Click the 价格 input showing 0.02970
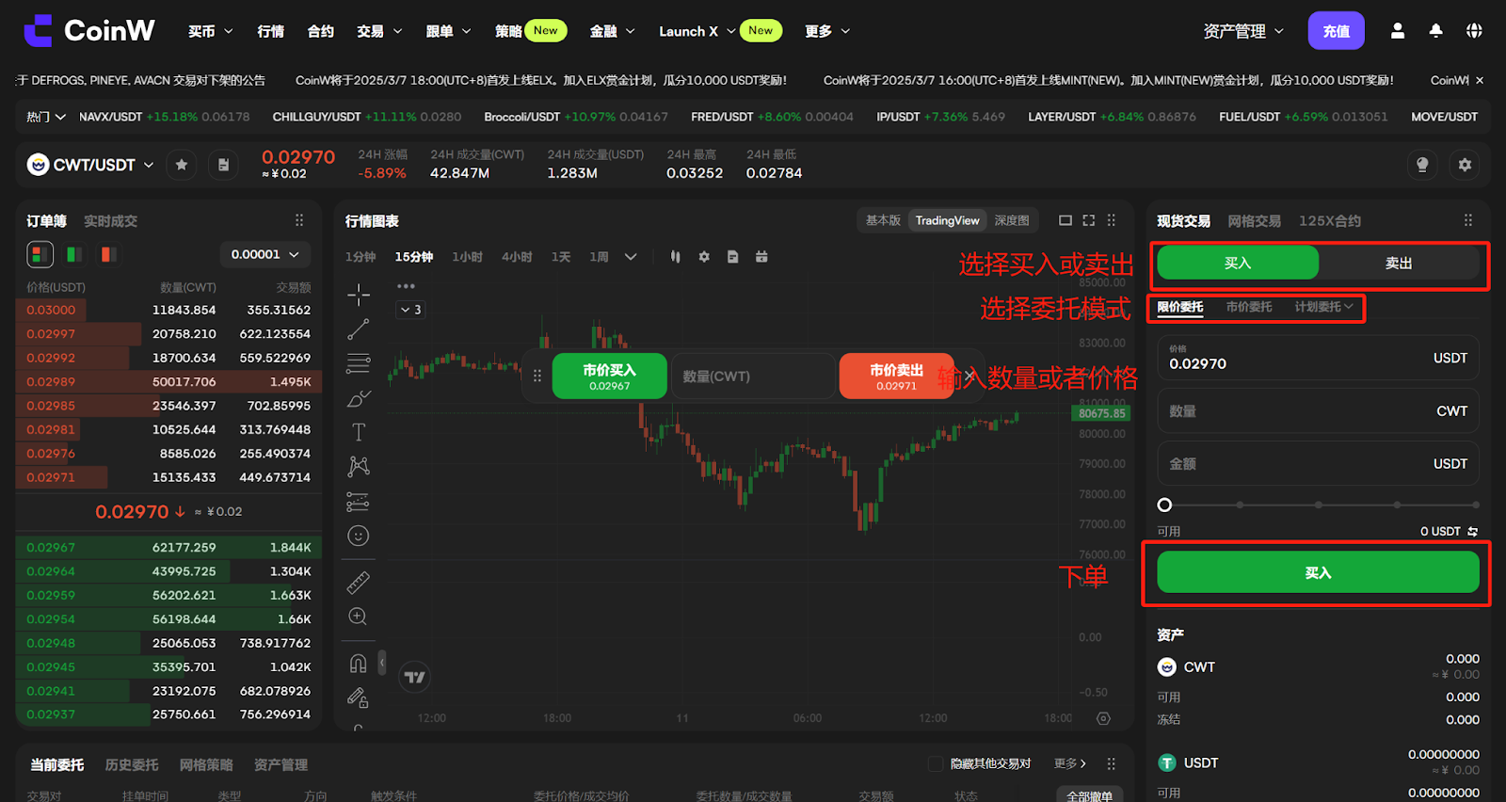 click(x=1318, y=358)
